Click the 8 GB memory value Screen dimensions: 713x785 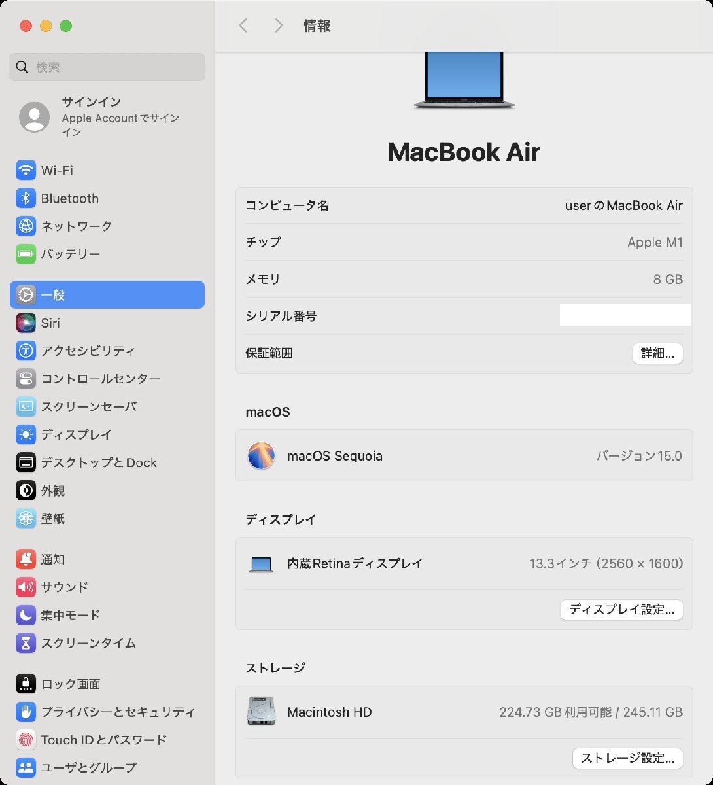click(668, 279)
